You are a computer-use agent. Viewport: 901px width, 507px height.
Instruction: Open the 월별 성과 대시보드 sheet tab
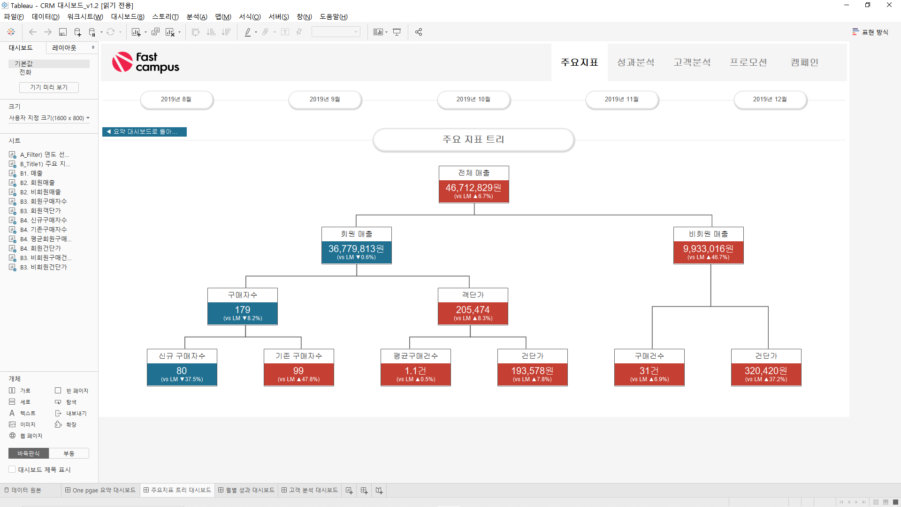coord(246,490)
